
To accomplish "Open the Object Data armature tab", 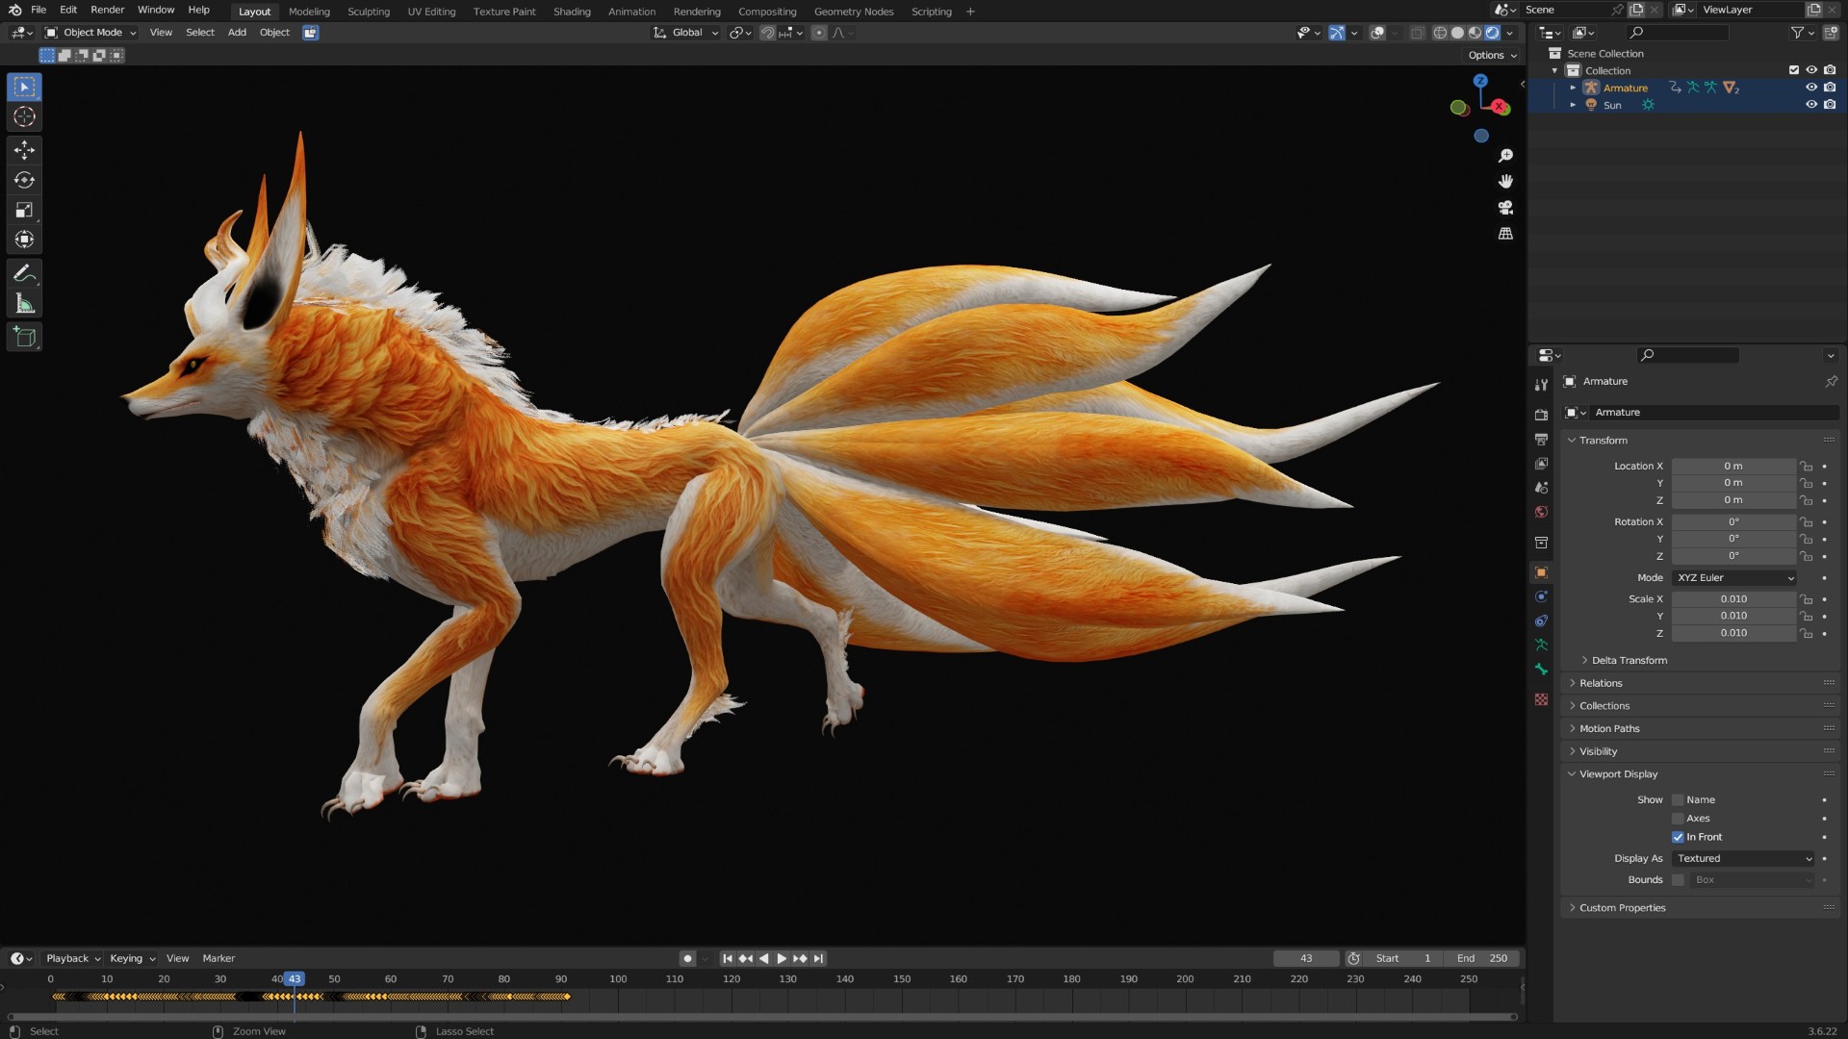I will 1541,646.
